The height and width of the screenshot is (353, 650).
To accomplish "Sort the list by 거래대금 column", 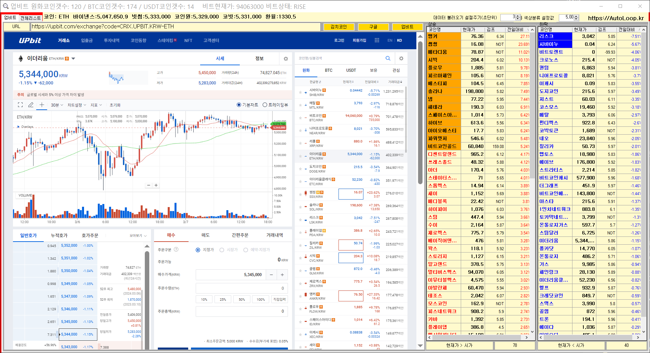I will pos(395,82).
